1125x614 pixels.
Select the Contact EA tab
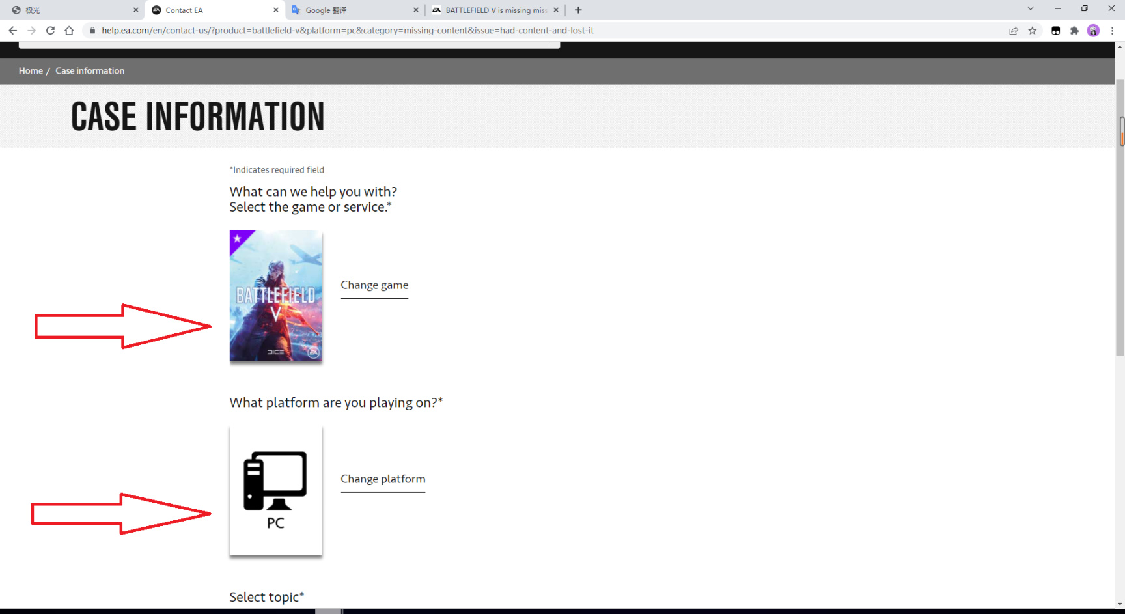[214, 10]
